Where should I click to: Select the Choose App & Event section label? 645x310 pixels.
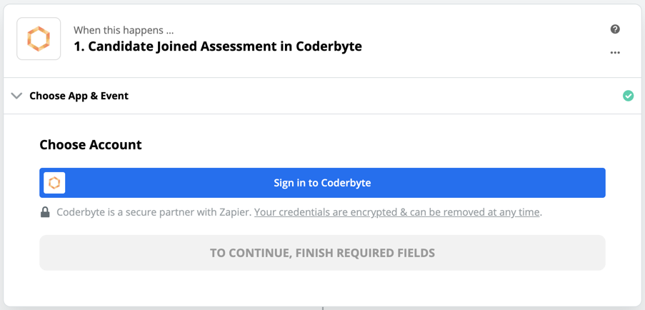coord(79,96)
